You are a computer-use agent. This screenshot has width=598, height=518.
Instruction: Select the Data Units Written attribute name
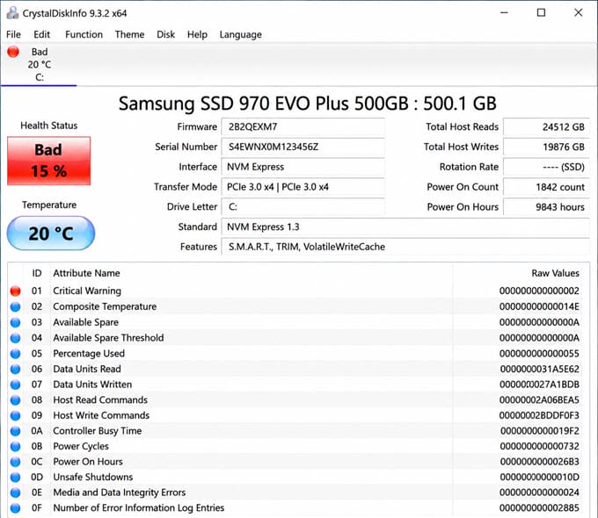[x=92, y=385]
